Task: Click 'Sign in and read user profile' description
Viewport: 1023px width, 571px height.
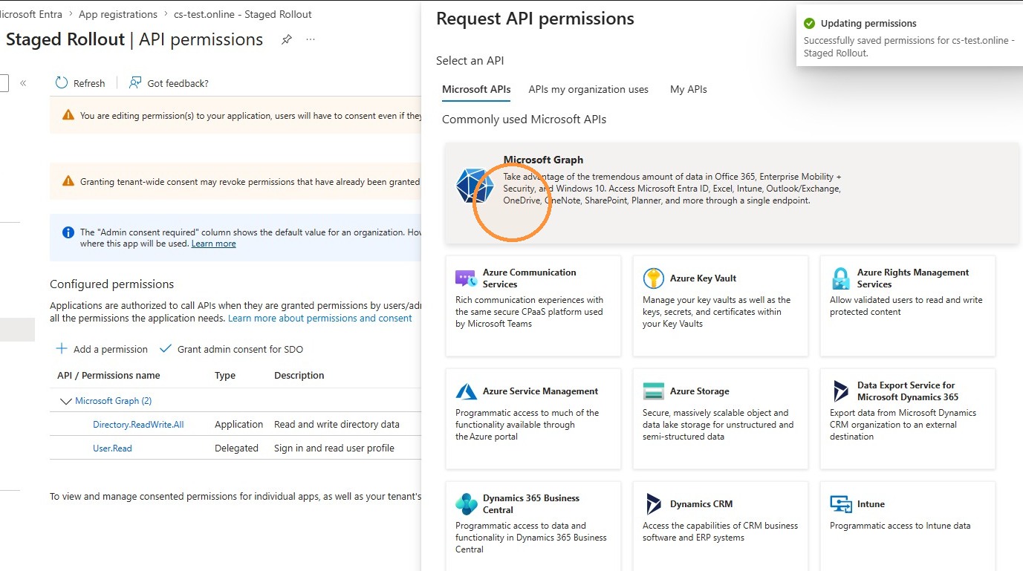Action: coord(334,448)
